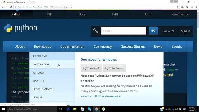Open the Sign In dropdown
This screenshot has width=199, height=112.
coord(186,31)
